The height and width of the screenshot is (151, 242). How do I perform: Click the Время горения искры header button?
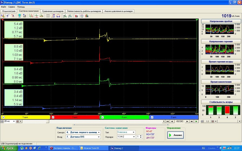(x=221, y=62)
